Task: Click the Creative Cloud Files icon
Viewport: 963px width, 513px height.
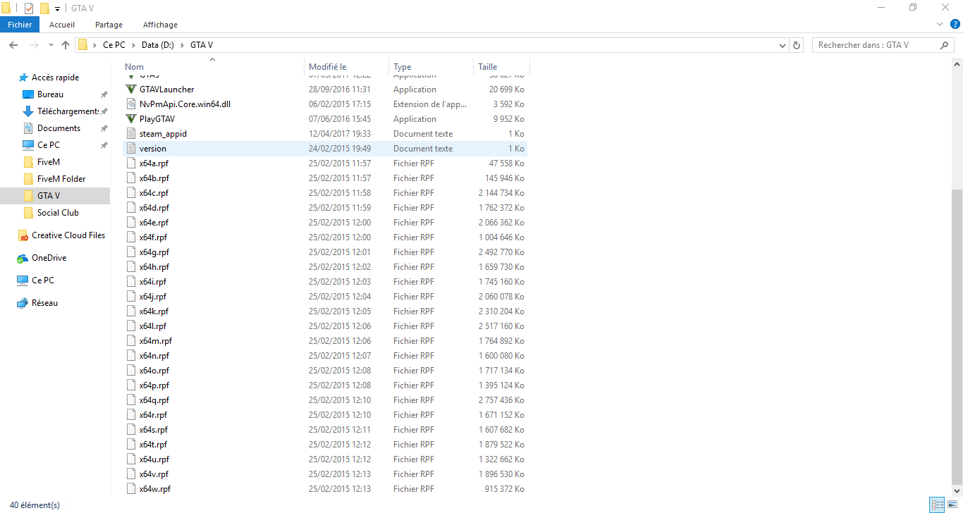Action: point(23,235)
